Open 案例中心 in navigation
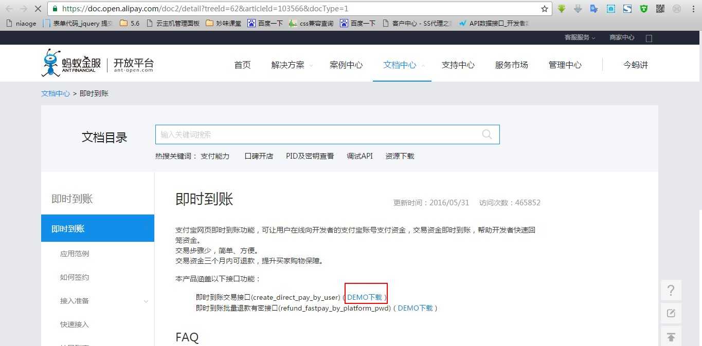 (x=346, y=65)
